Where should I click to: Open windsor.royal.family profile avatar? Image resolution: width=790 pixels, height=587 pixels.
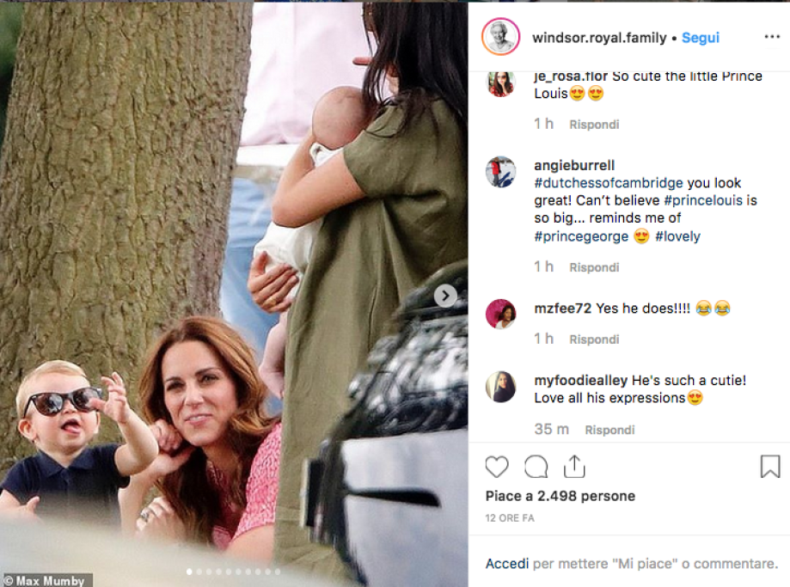pyautogui.click(x=500, y=38)
